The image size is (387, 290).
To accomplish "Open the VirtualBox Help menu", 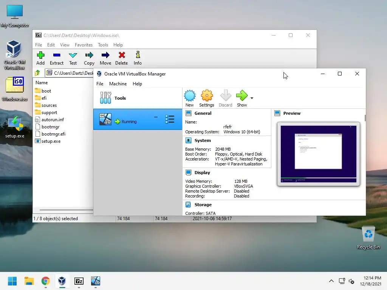I will pos(137,84).
